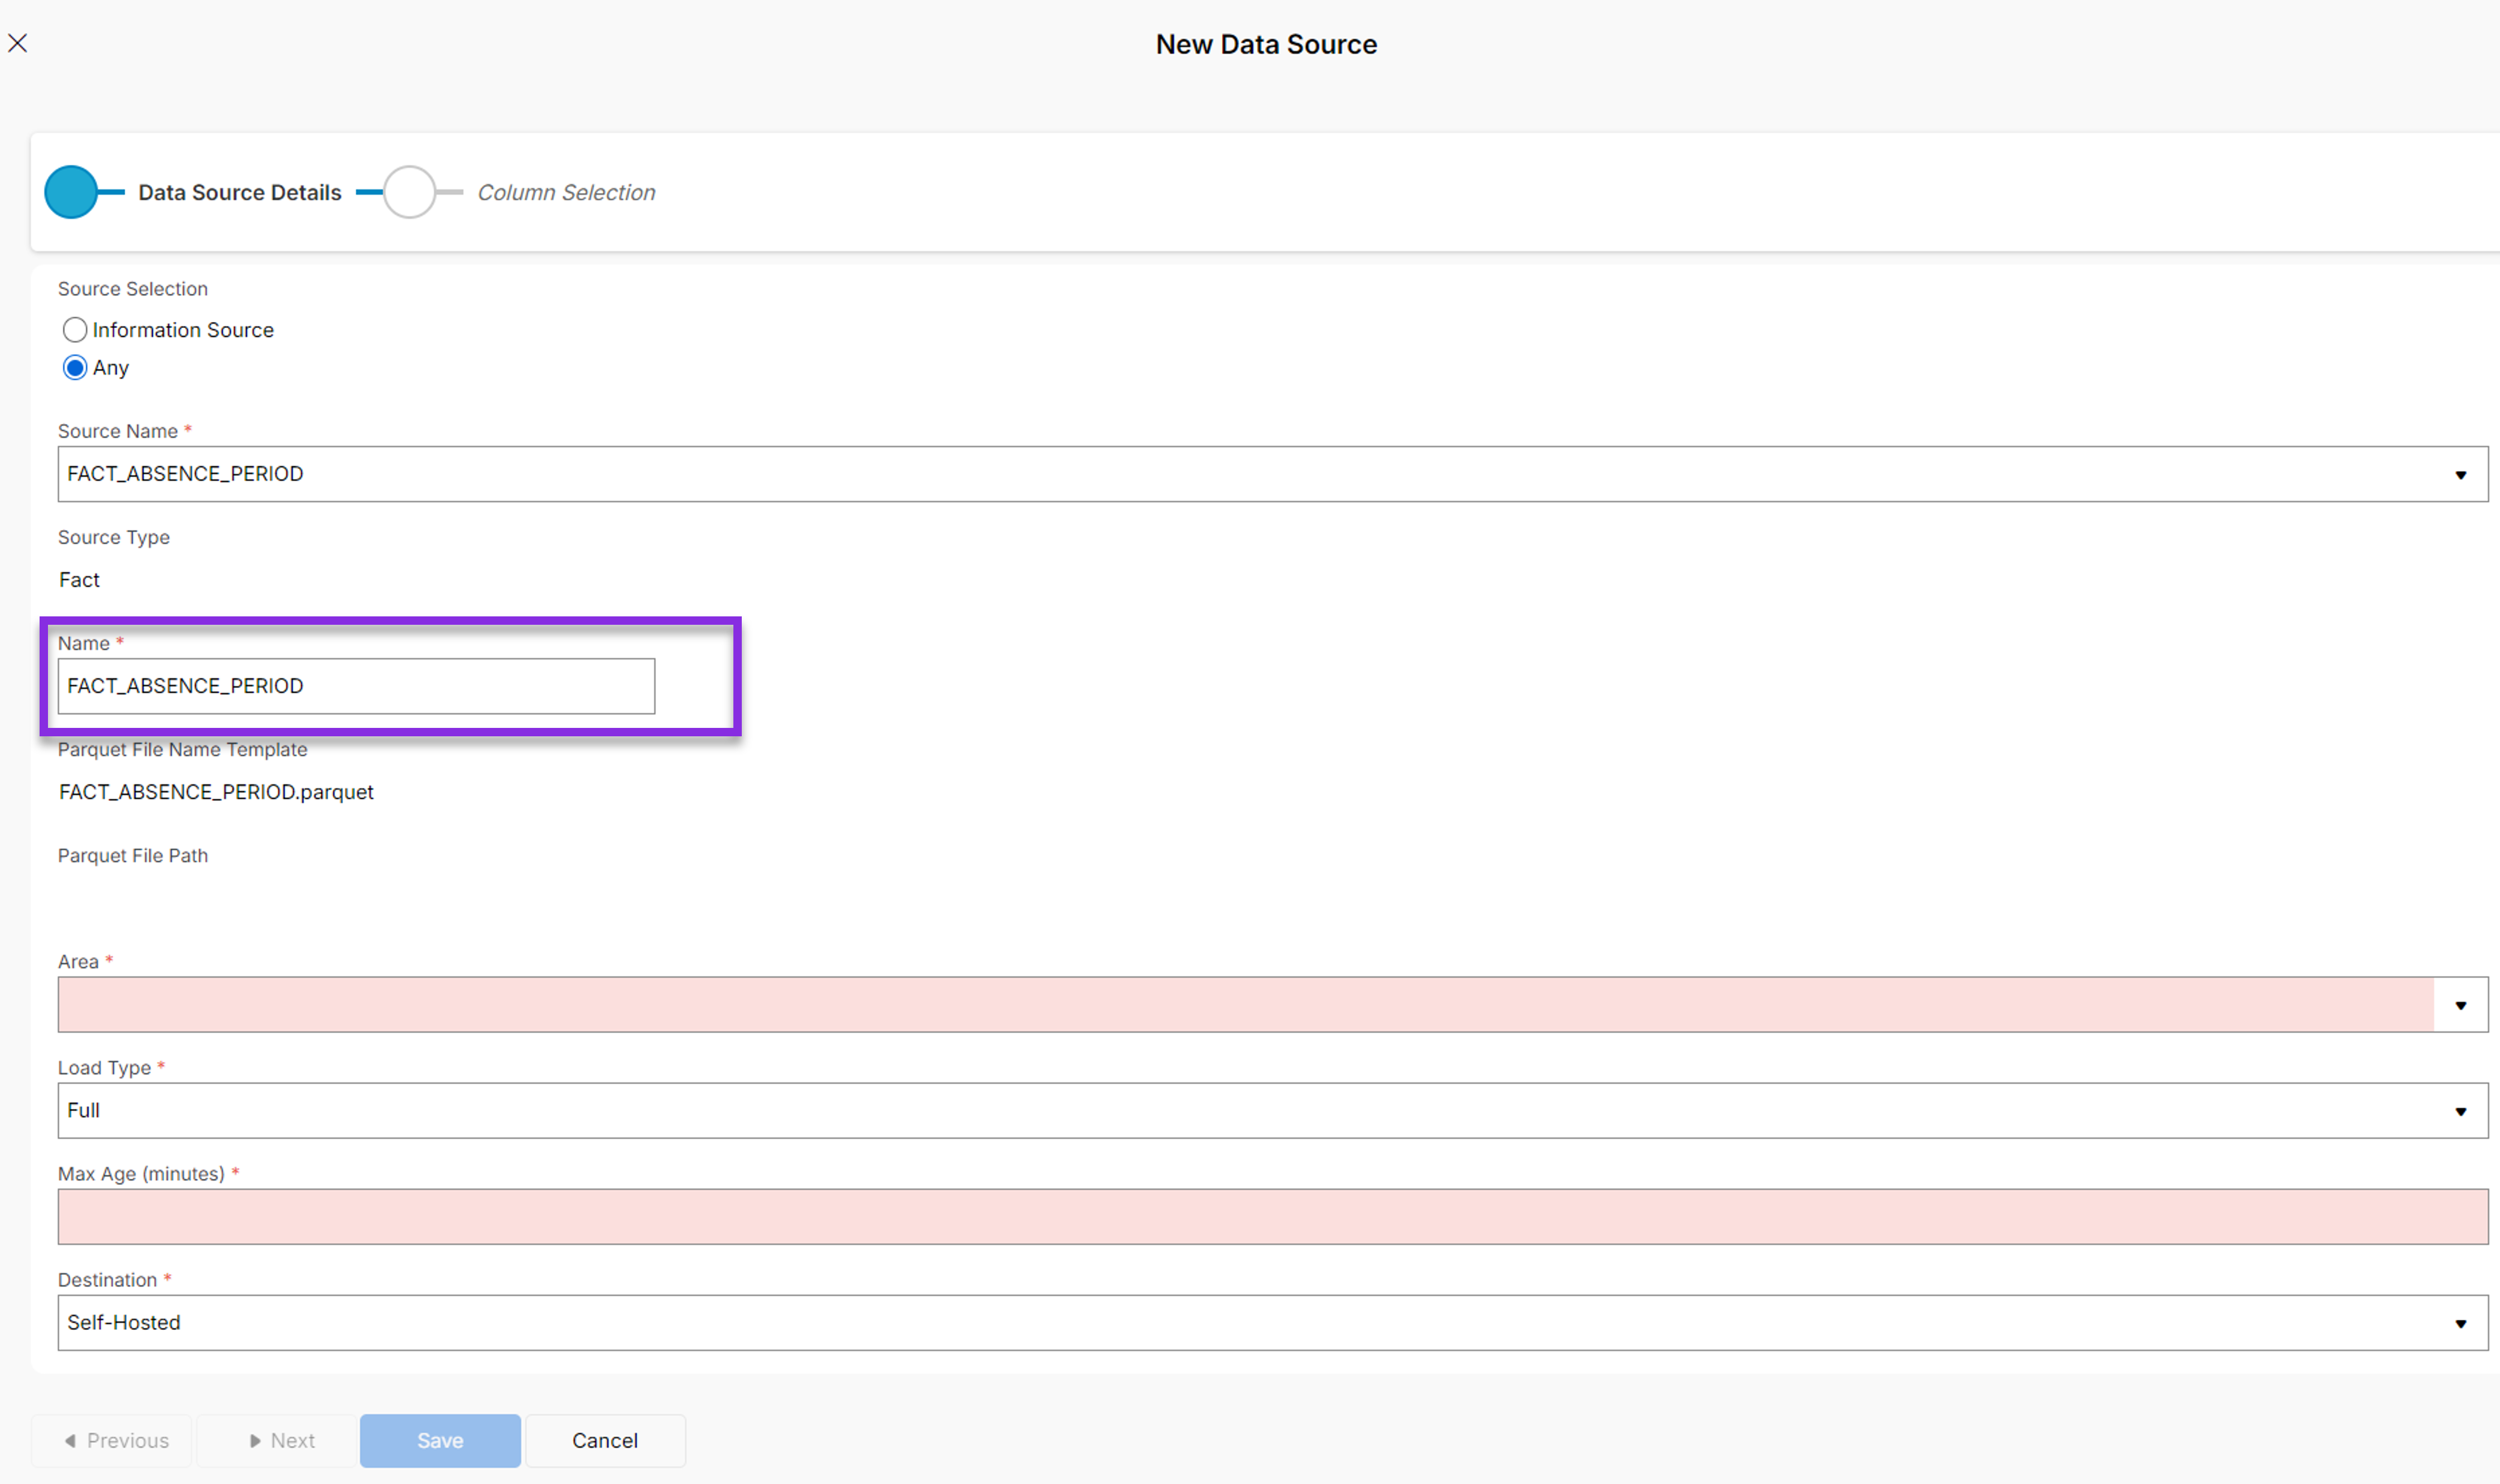This screenshot has height=1484, width=2500.
Task: Click the Column Selection step label
Action: pos(566,192)
